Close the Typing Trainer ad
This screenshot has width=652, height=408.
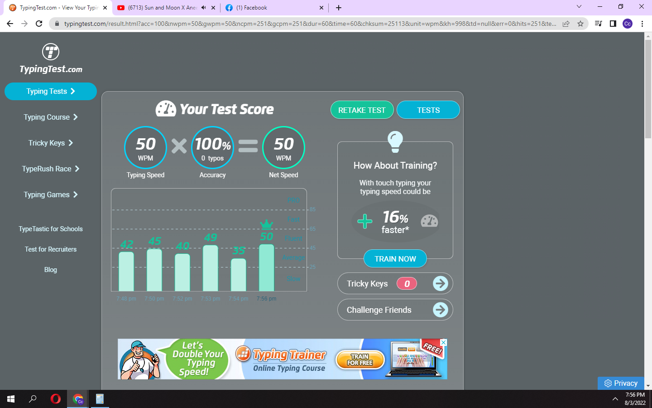click(444, 342)
